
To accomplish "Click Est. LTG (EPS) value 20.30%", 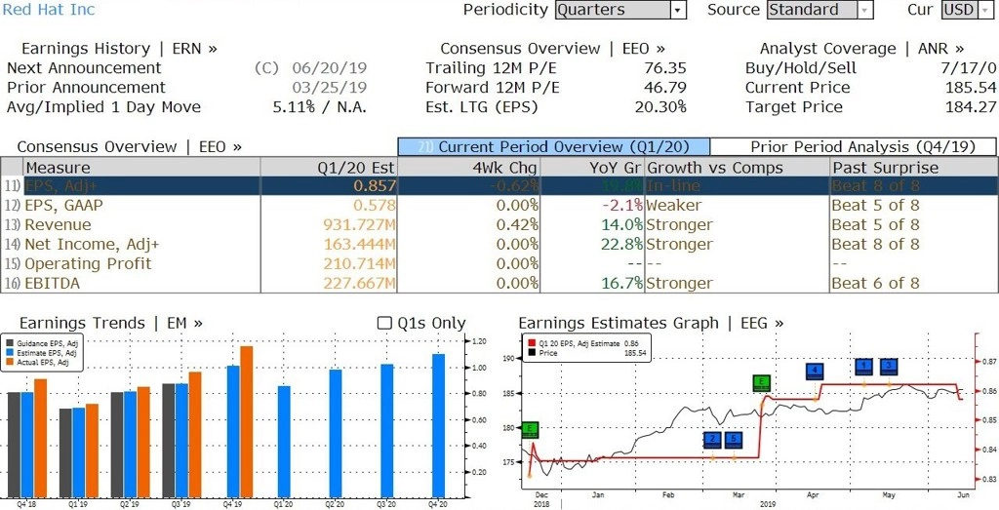I will point(660,107).
